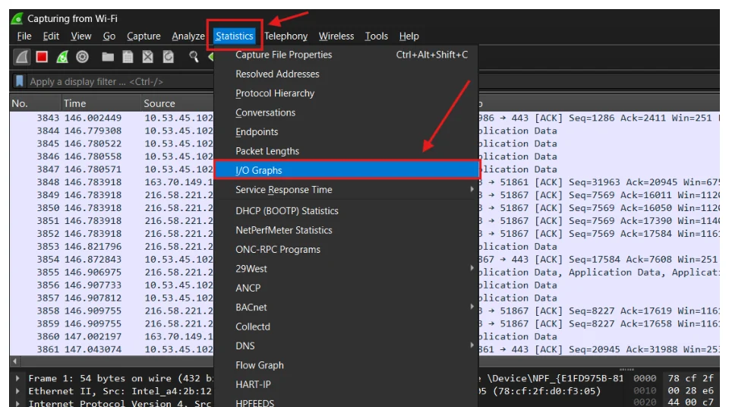Image resolution: width=729 pixels, height=407 pixels.
Task: Select Conversations from Statistics menu
Action: click(x=346, y=112)
